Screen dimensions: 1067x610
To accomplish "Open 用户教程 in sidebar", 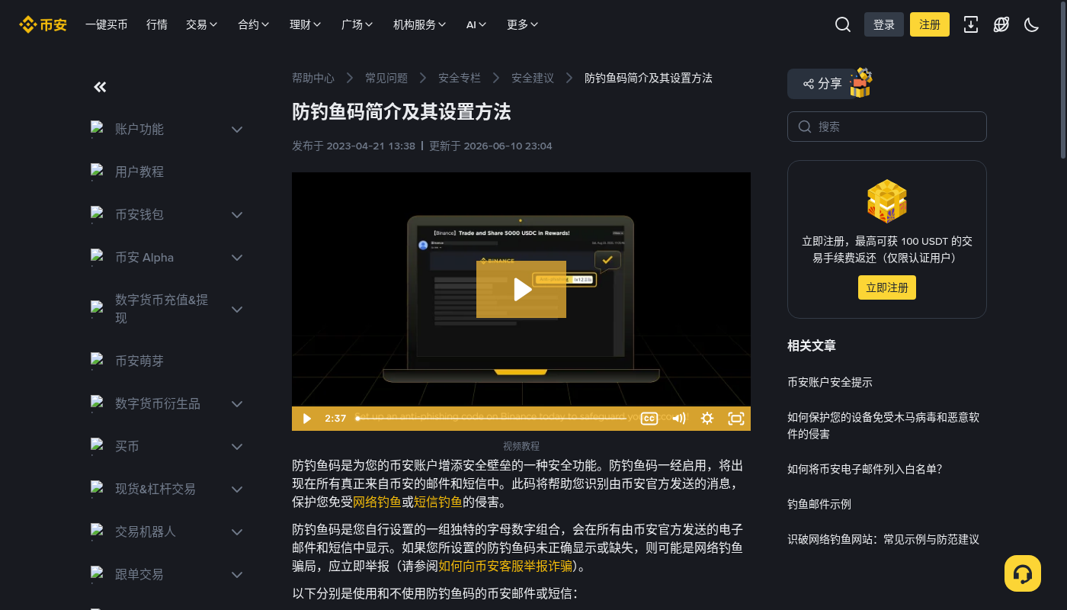I will 139,172.
